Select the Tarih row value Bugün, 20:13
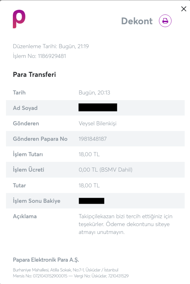 94,93
